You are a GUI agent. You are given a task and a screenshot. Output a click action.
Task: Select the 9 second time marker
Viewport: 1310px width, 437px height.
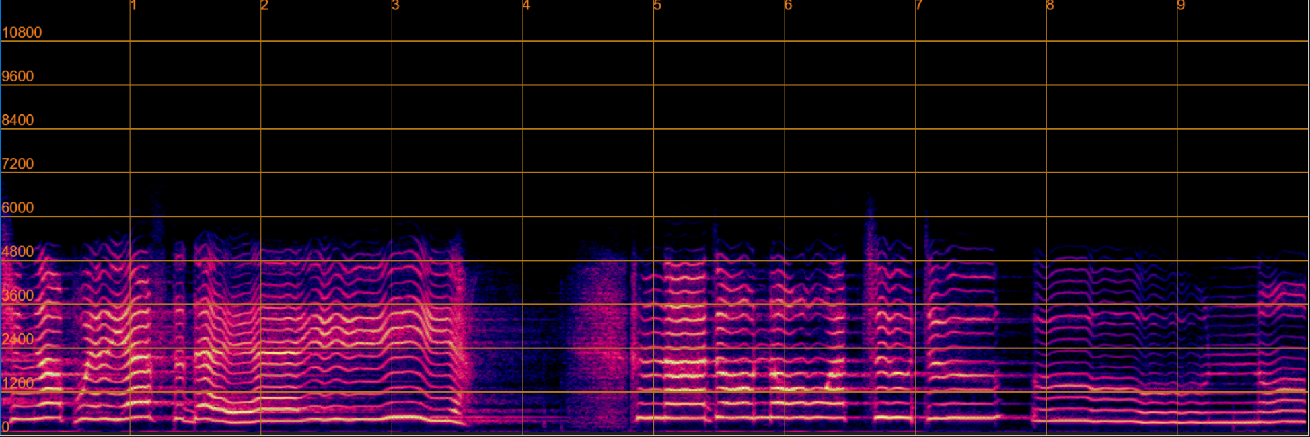point(1181,6)
